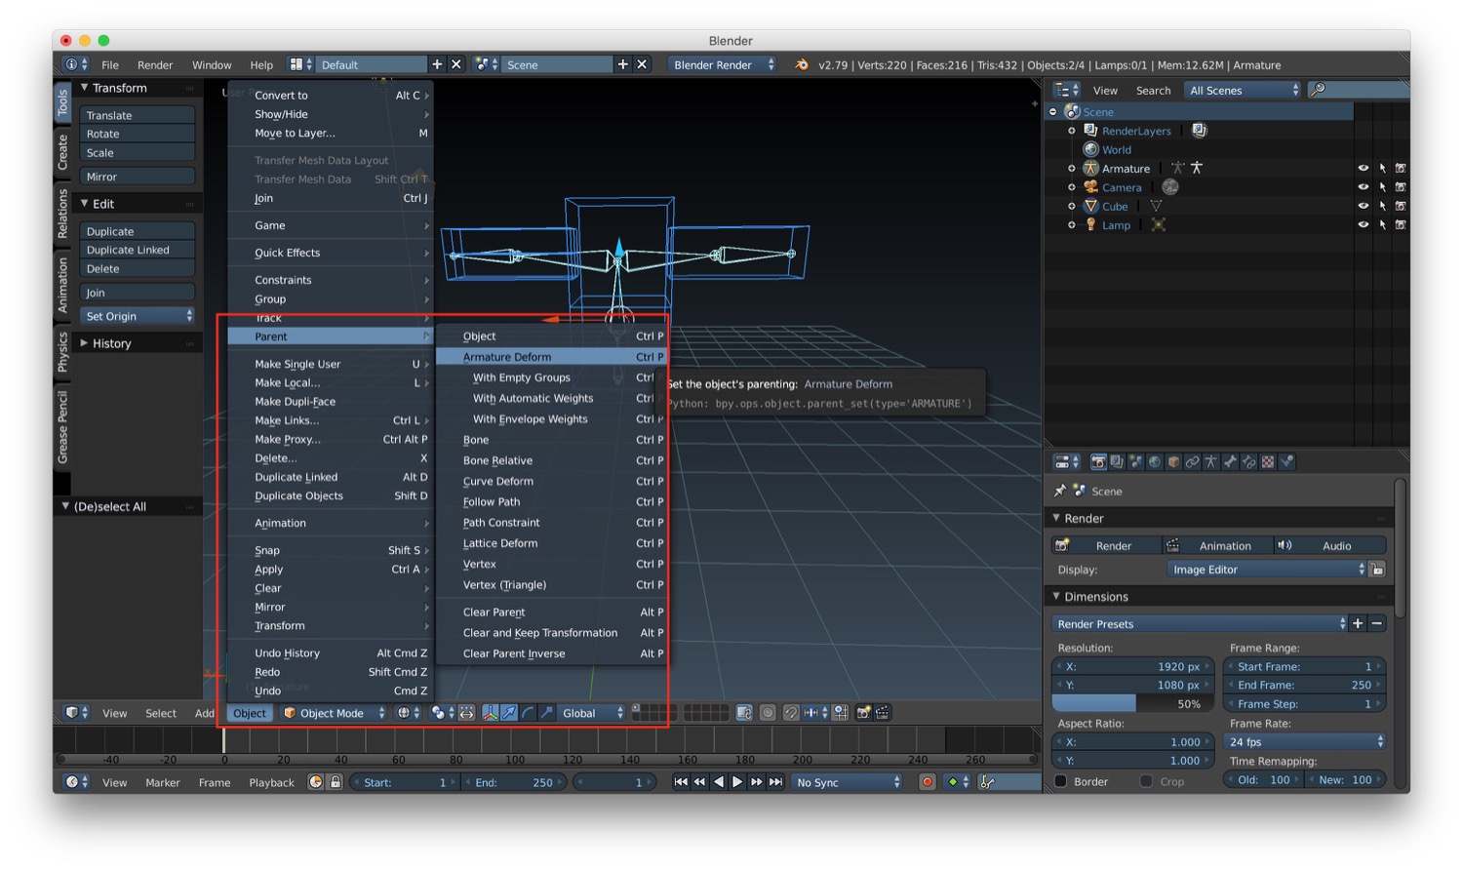Screen dimensions: 1463x869
Task: Toggle renderability camera for Armature row
Action: click(1401, 168)
